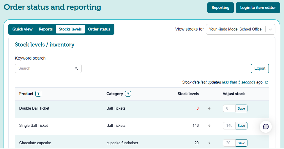
Task: Select the Stocks levels tab
Action: [x=70, y=29]
